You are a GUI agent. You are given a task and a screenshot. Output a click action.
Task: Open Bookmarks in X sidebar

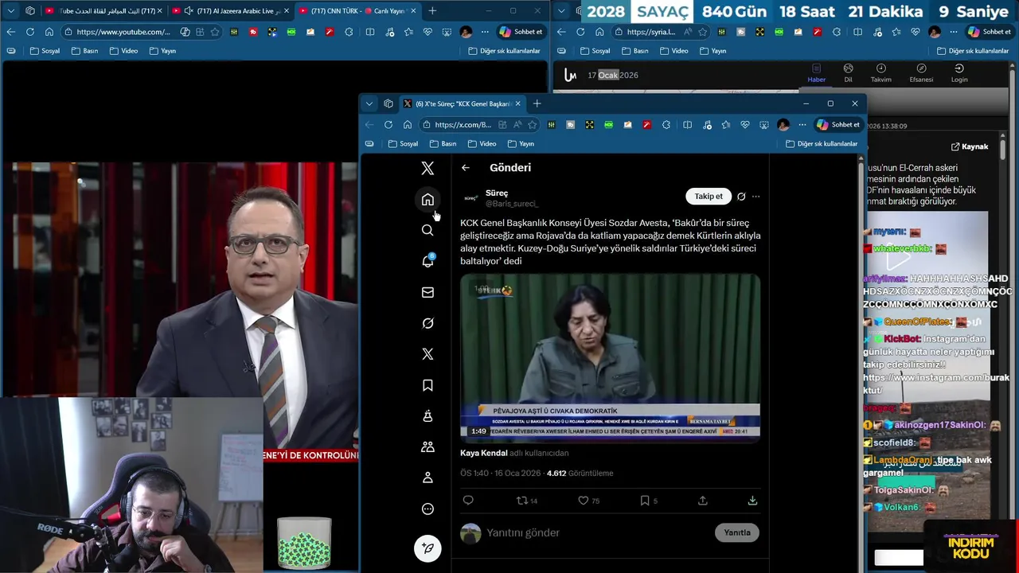coord(428,385)
